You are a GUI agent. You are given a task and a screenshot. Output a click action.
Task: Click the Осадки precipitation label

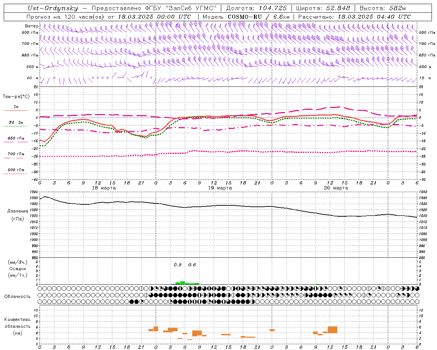click(18, 269)
